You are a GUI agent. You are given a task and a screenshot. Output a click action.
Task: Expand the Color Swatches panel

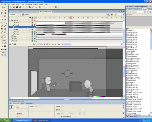128,117
